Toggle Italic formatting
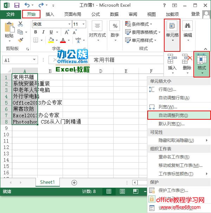The width and height of the screenshot is (211, 213). 43,32
